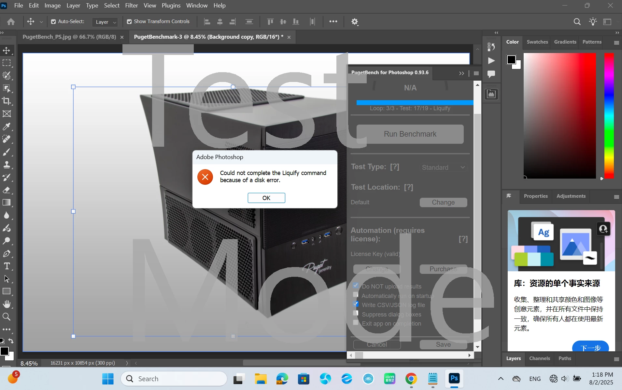622x390 pixels.
Task: Toggle Exit app on completion checkbox
Action: tap(356, 323)
